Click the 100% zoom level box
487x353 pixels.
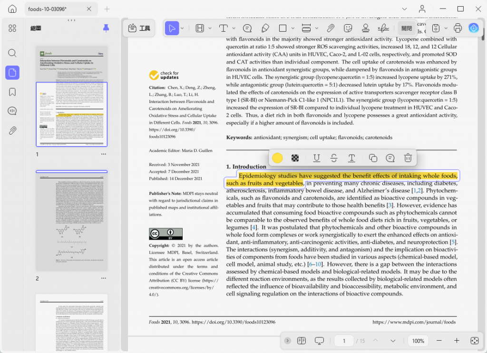tap(418, 341)
